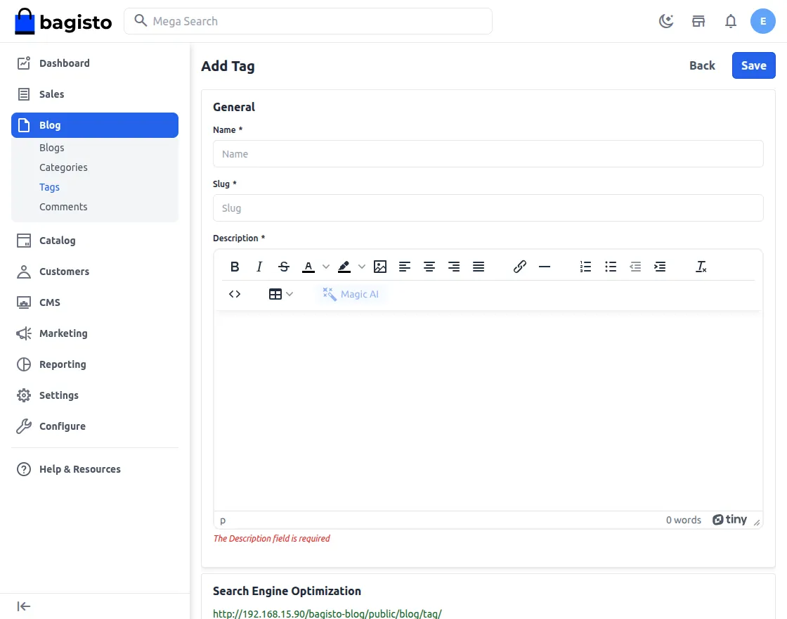
Task: Justify the text
Action: pos(479,267)
